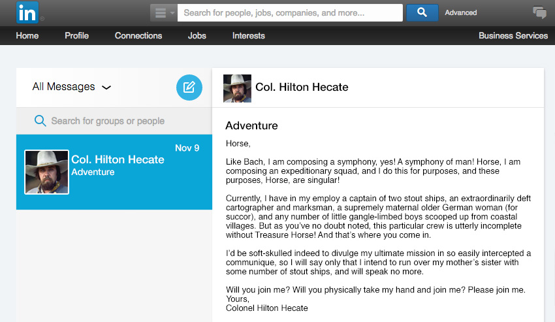Open the Profile menu
Image resolution: width=555 pixels, height=322 pixels.
[76, 35]
